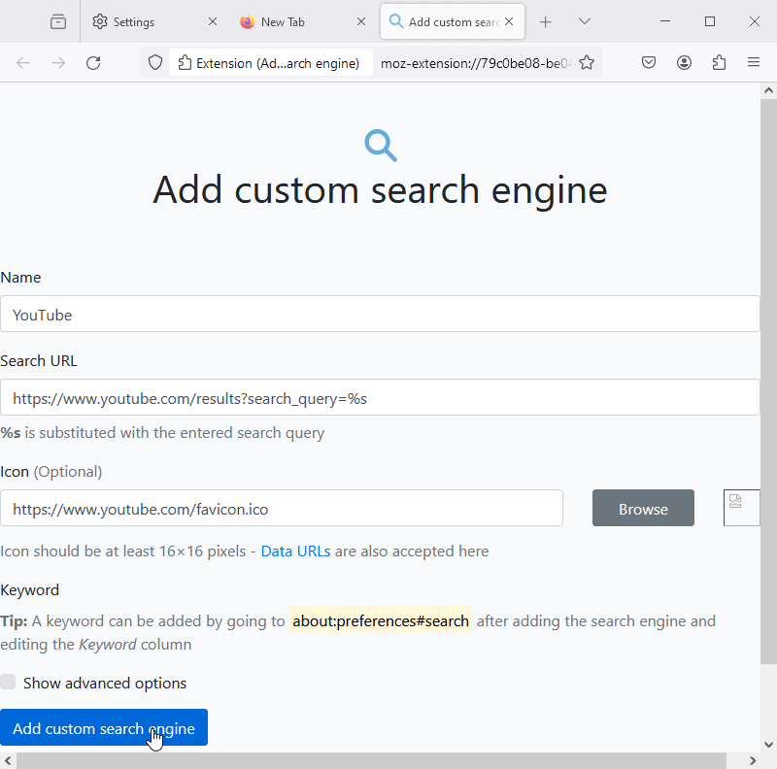This screenshot has height=769, width=777.
Task: Close the Settings tab
Action: [212, 21]
